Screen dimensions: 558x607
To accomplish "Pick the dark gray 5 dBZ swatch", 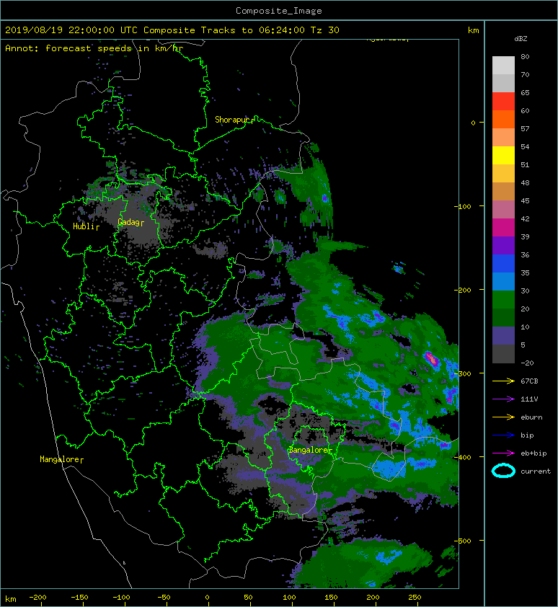I will (503, 353).
